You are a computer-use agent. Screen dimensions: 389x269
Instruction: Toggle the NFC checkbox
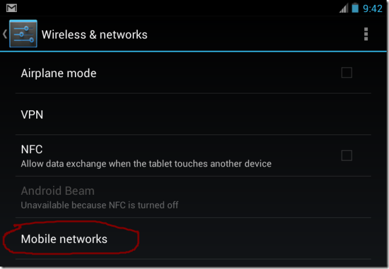347,156
